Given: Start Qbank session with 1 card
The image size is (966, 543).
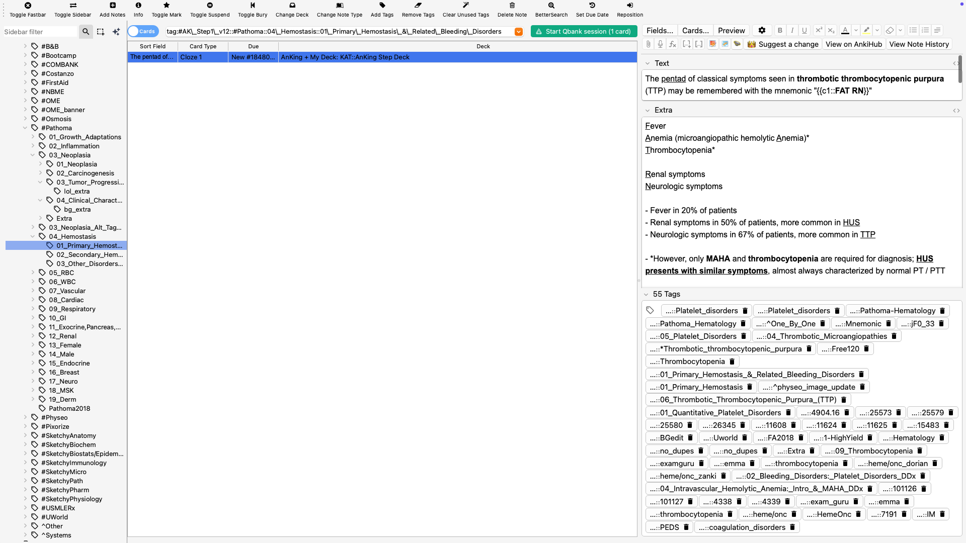Looking at the screenshot, I should click(584, 31).
